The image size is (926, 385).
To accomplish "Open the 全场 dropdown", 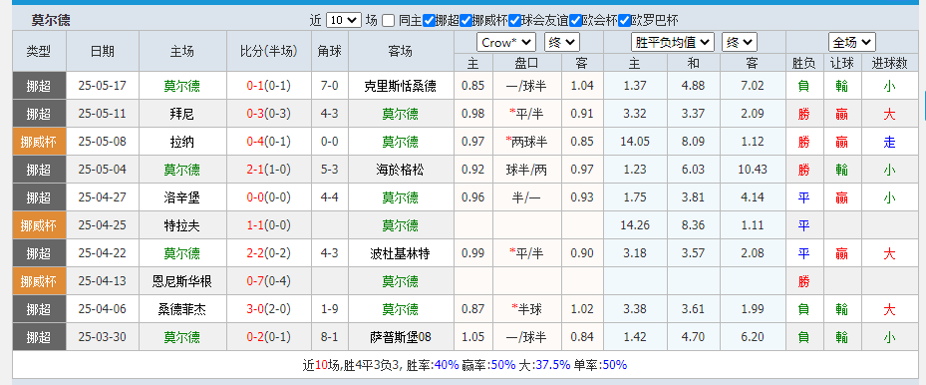I will tap(851, 43).
